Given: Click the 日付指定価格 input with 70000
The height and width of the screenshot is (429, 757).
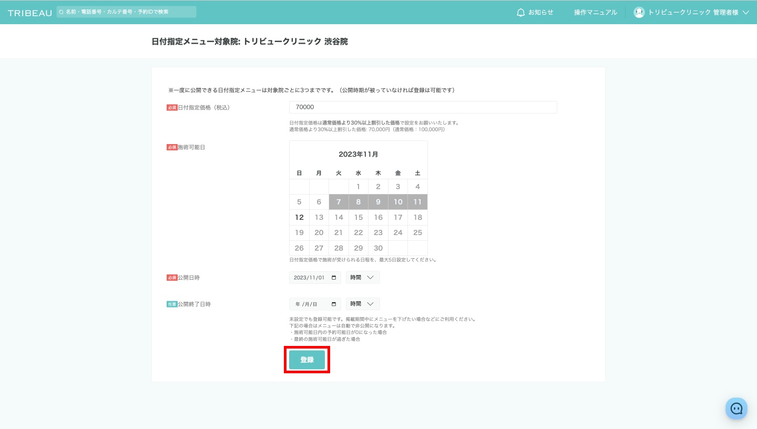Looking at the screenshot, I should point(423,107).
